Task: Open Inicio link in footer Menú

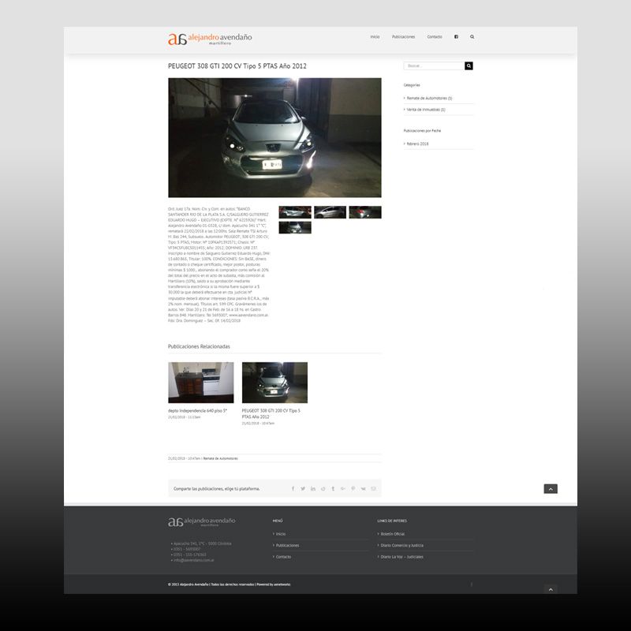Action: pyautogui.click(x=281, y=534)
